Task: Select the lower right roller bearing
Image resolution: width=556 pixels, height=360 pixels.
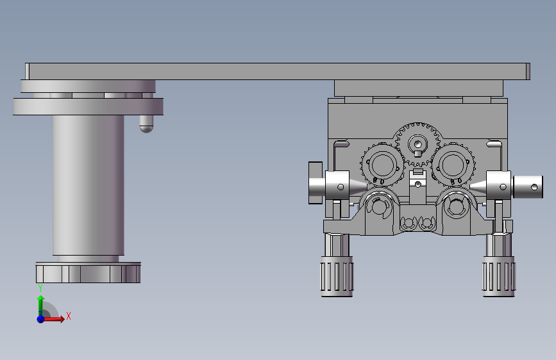Action: coord(457,206)
